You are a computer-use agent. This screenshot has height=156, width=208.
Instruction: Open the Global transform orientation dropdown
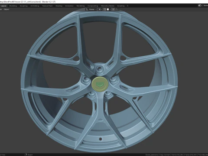[91, 10]
